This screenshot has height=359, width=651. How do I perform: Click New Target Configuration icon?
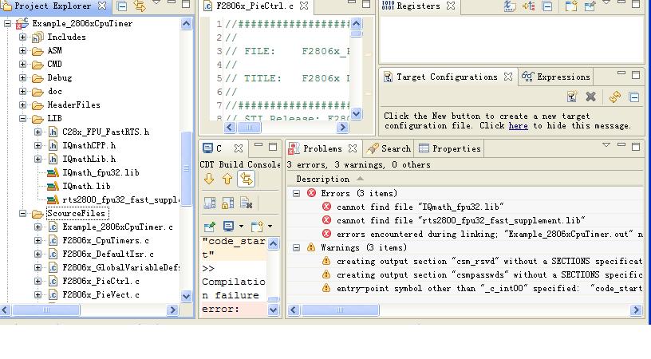(572, 97)
